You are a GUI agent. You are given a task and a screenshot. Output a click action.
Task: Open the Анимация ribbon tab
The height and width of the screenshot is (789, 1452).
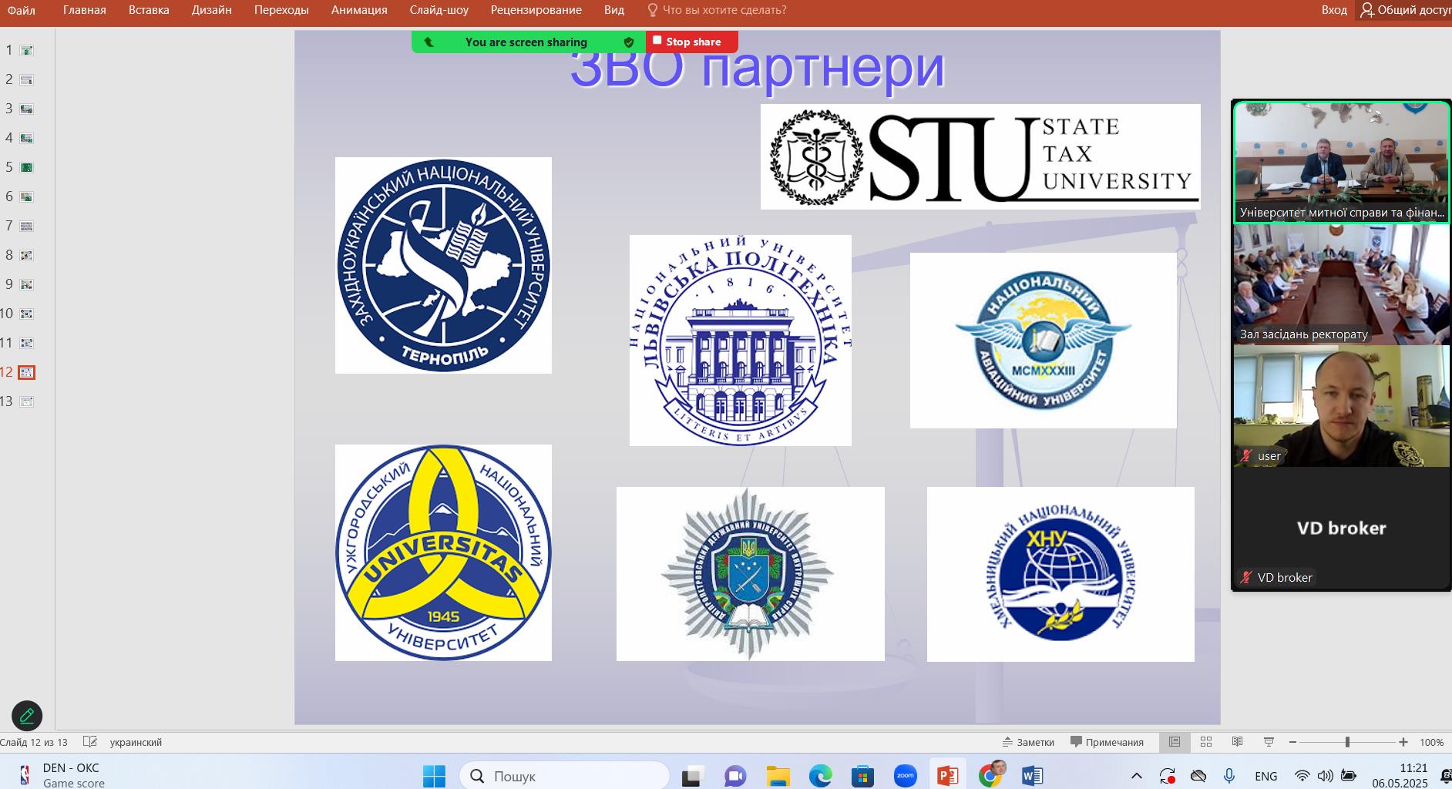pyautogui.click(x=359, y=10)
